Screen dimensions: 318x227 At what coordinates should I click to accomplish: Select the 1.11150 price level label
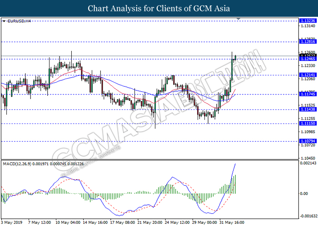tap(308, 123)
